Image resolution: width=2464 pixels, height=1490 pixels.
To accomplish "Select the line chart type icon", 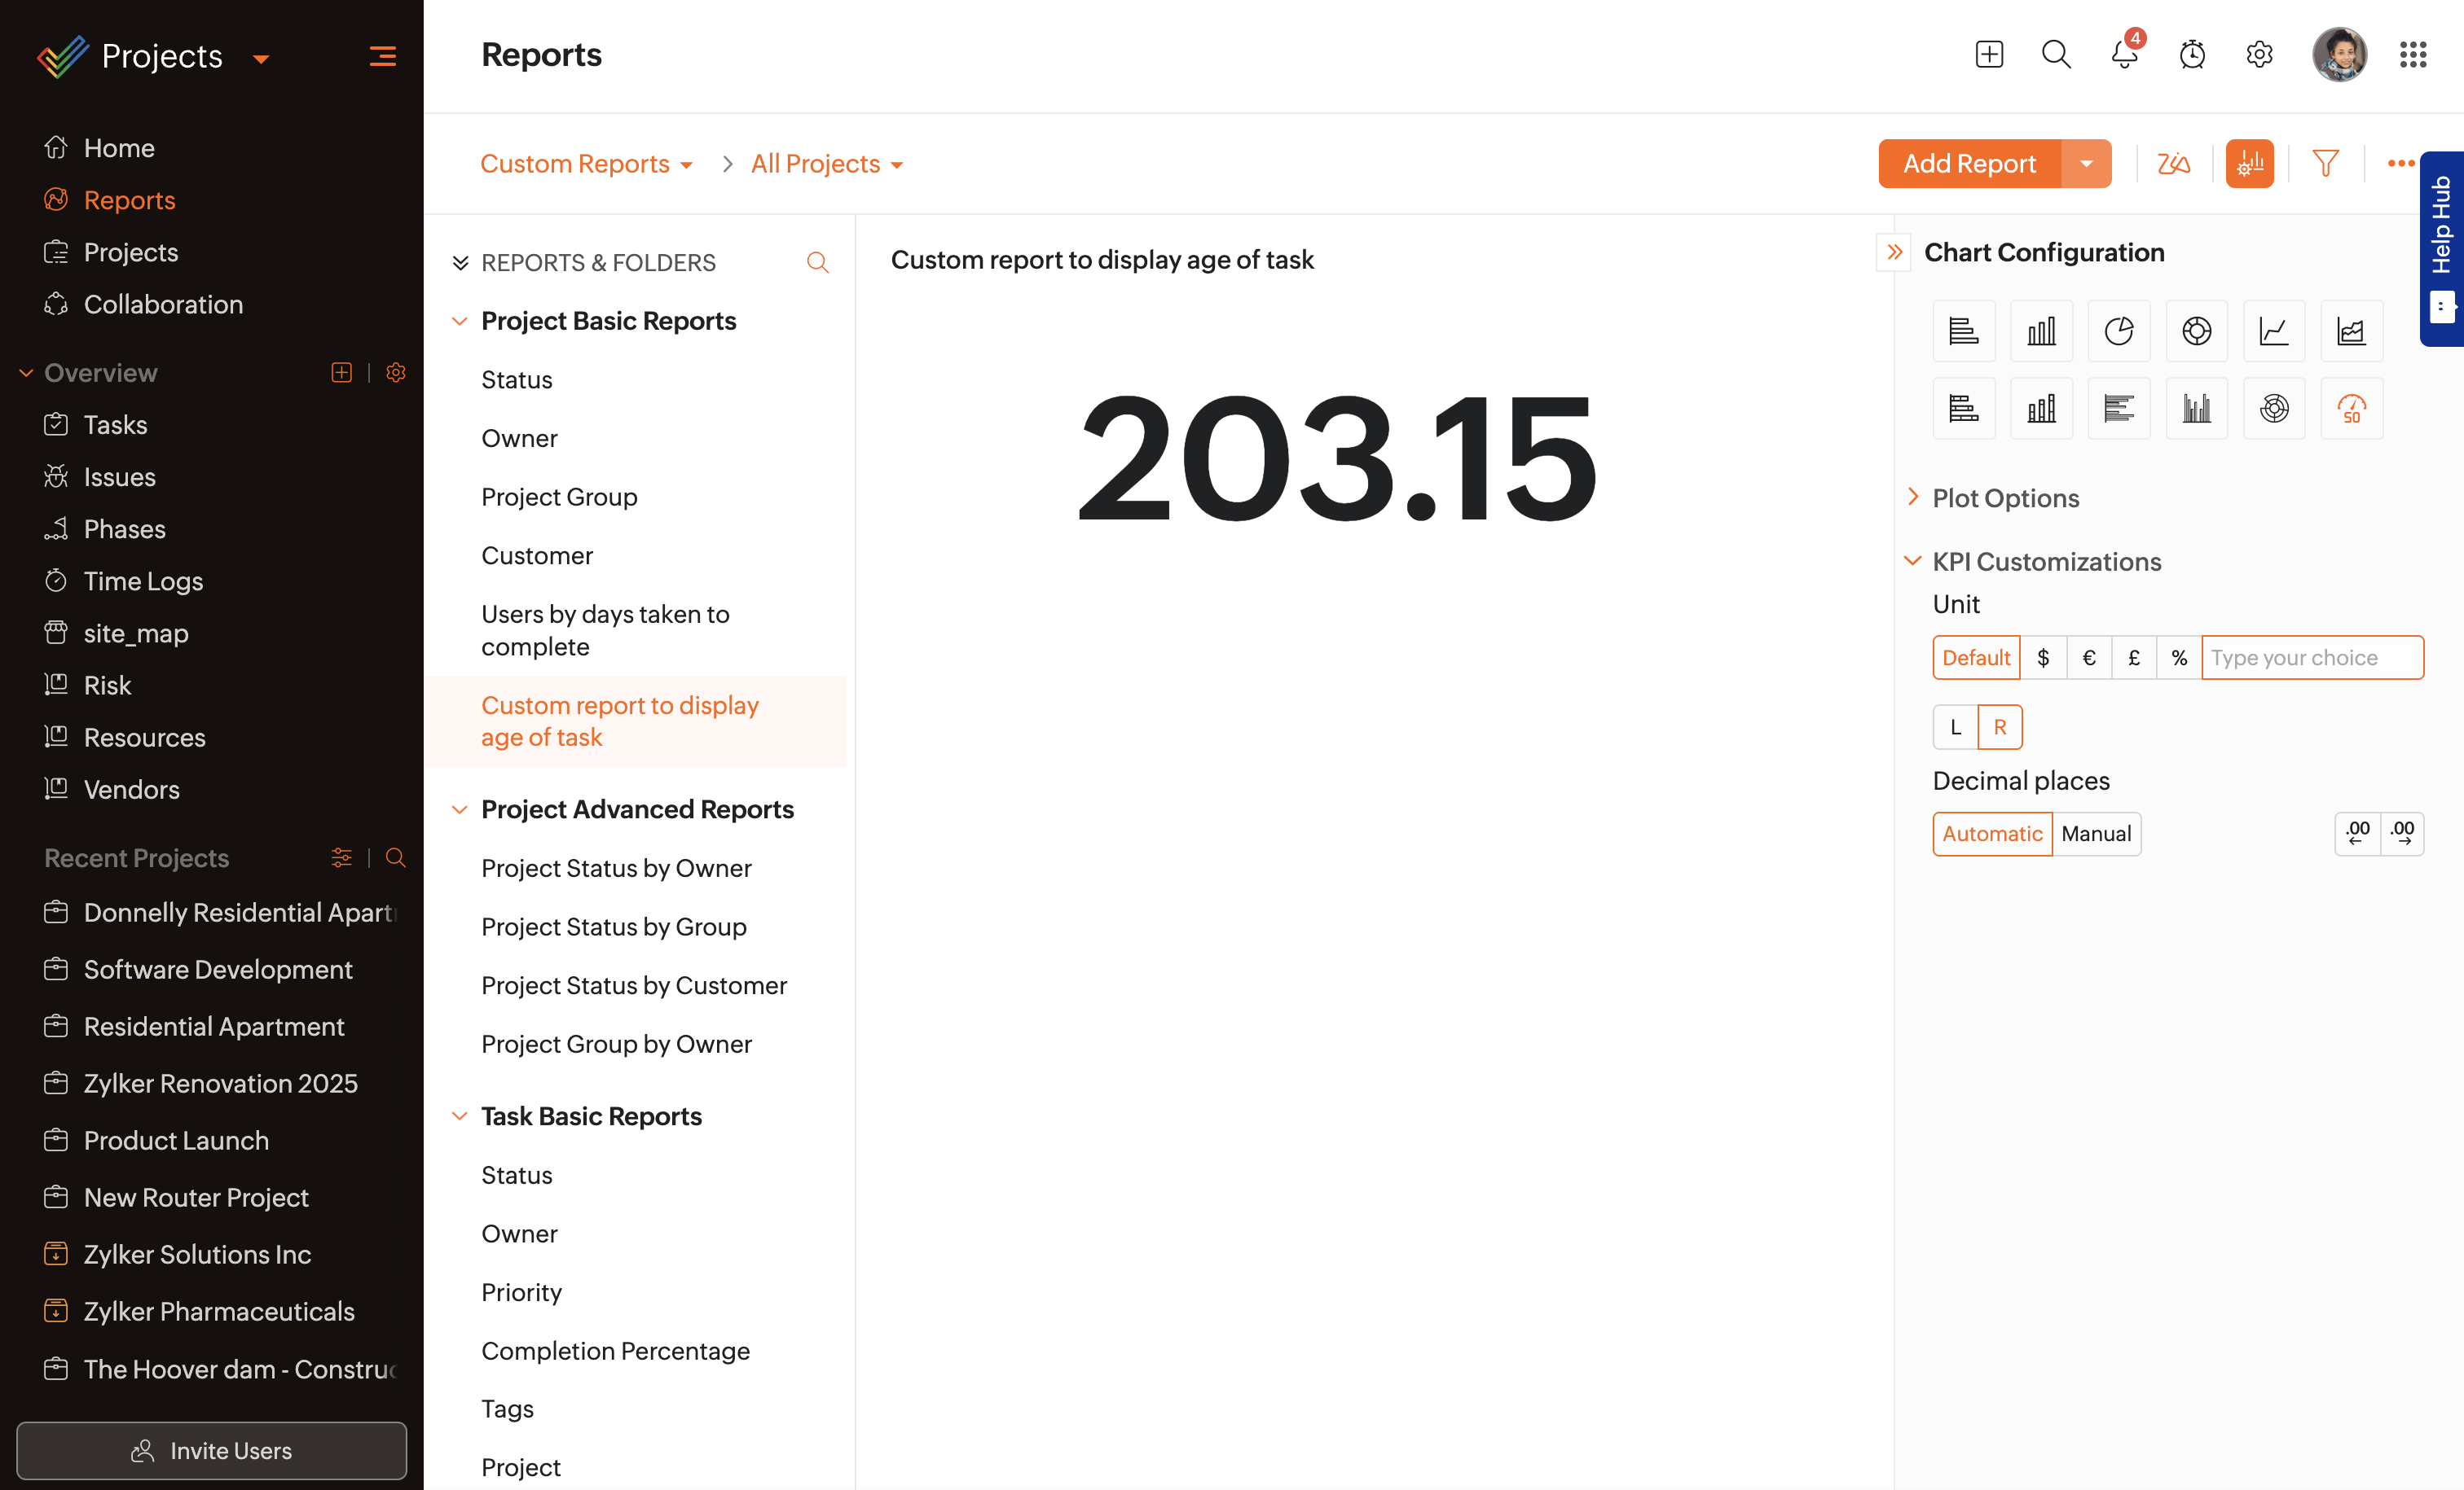I will (2273, 331).
